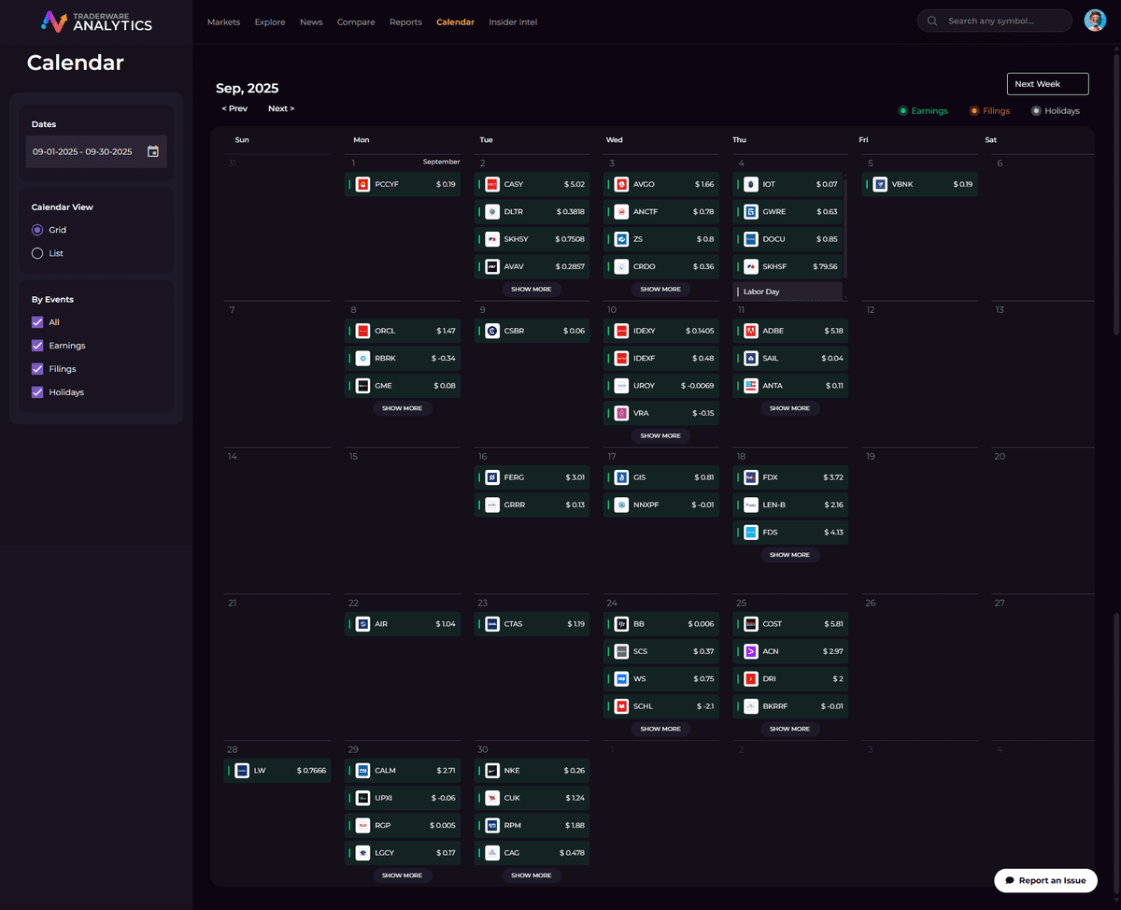Uncheck the Earnings events checkbox

[x=37, y=346]
